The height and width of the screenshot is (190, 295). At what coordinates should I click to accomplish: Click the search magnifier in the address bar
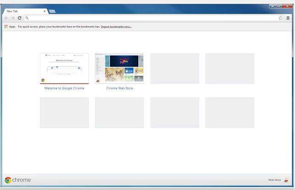(27, 18)
